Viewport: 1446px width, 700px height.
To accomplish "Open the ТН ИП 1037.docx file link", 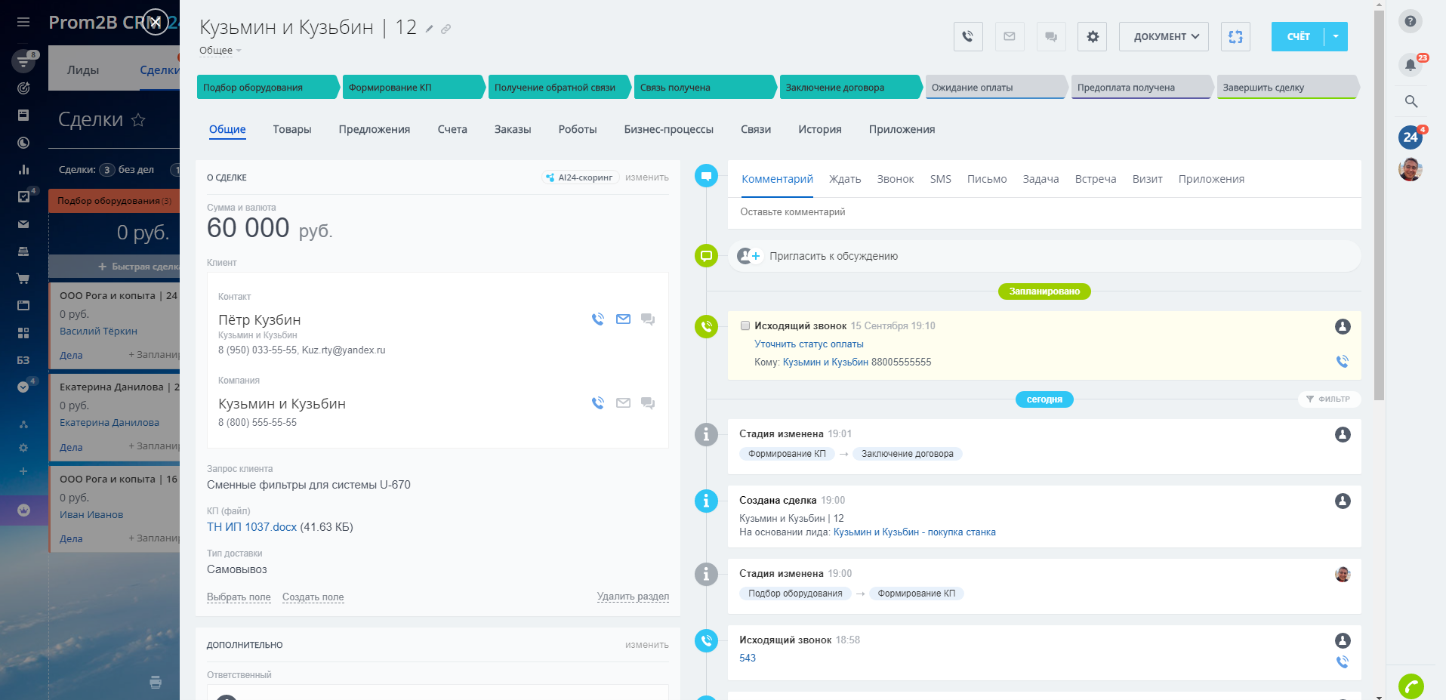I will [251, 527].
